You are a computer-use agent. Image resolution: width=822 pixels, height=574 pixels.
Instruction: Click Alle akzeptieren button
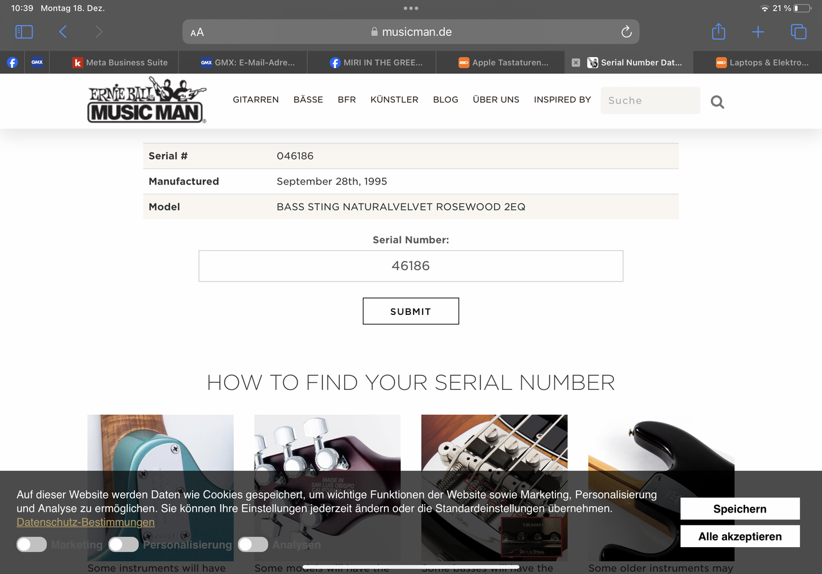(x=740, y=536)
